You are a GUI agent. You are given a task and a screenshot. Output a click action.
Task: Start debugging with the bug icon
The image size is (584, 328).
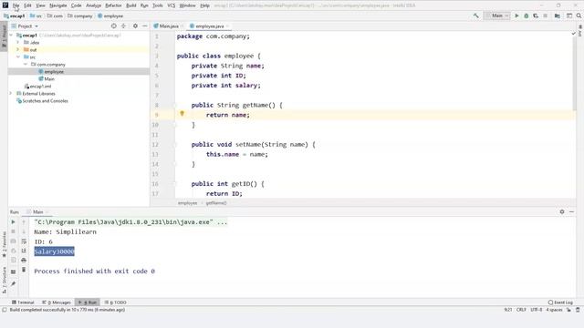pos(526,15)
